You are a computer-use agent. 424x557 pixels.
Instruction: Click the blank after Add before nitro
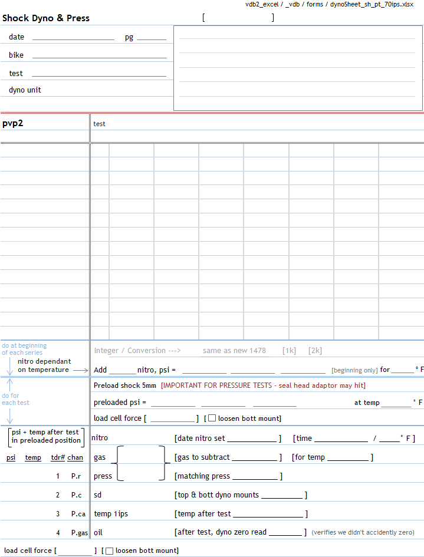(x=123, y=370)
